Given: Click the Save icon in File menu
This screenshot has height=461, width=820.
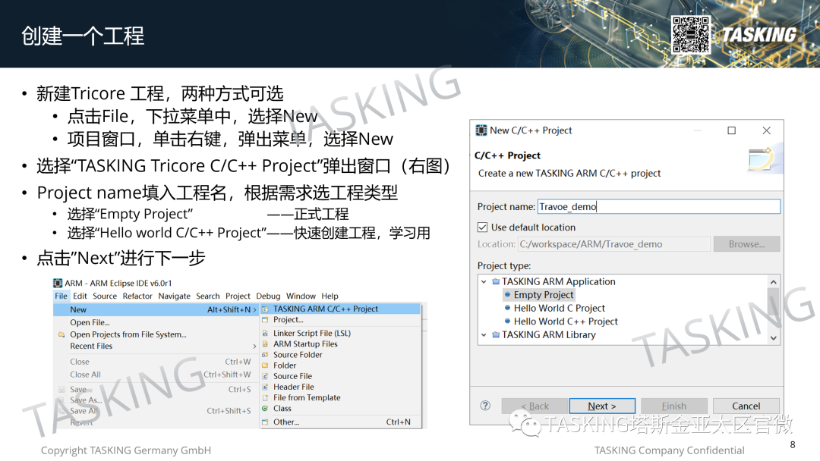Looking at the screenshot, I should point(61,390).
